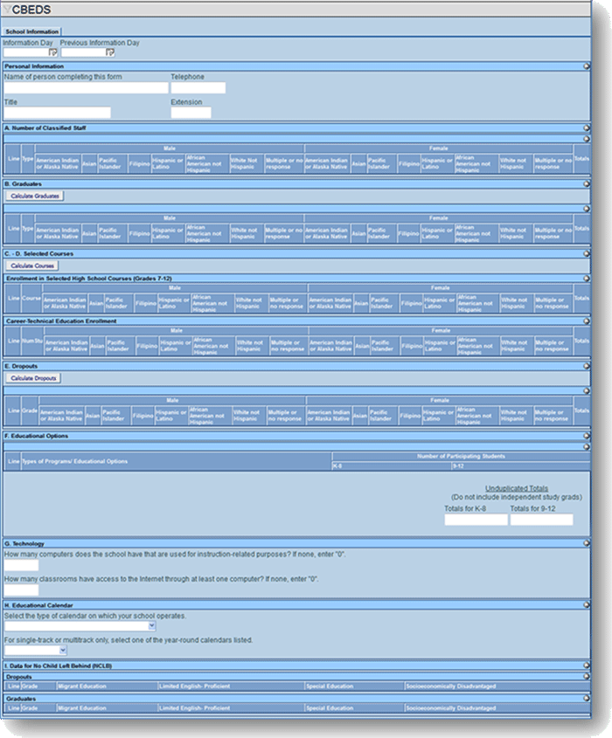Focus the Information Day date field

pyautogui.click(x=26, y=52)
